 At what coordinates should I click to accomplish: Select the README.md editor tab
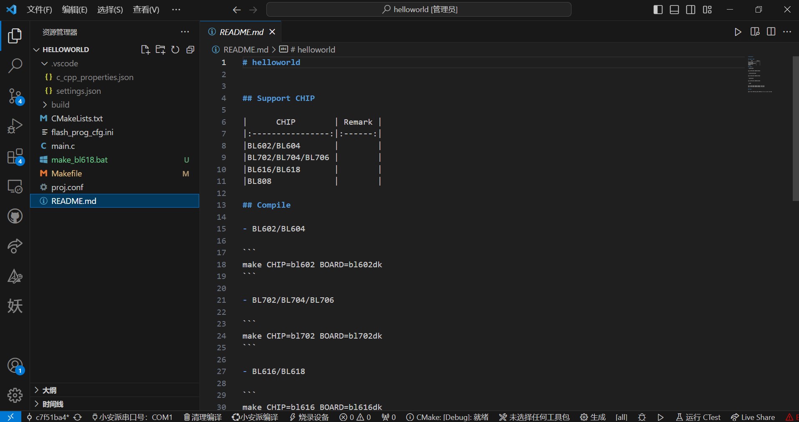click(240, 32)
